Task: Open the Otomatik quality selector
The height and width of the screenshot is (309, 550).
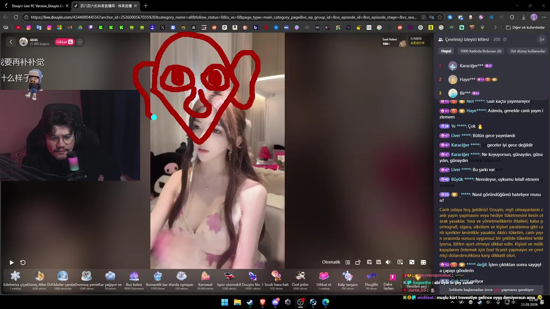Action: [x=331, y=262]
